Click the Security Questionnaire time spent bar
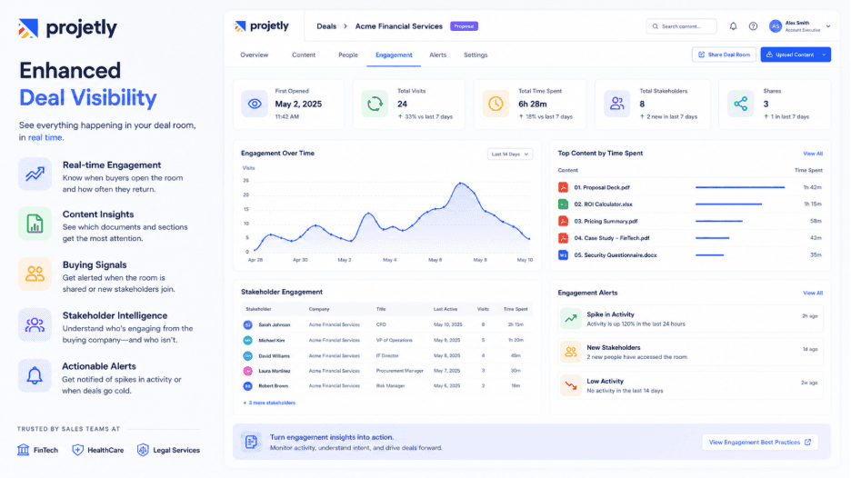Screen dimensions: 851x478 [x=709, y=254]
